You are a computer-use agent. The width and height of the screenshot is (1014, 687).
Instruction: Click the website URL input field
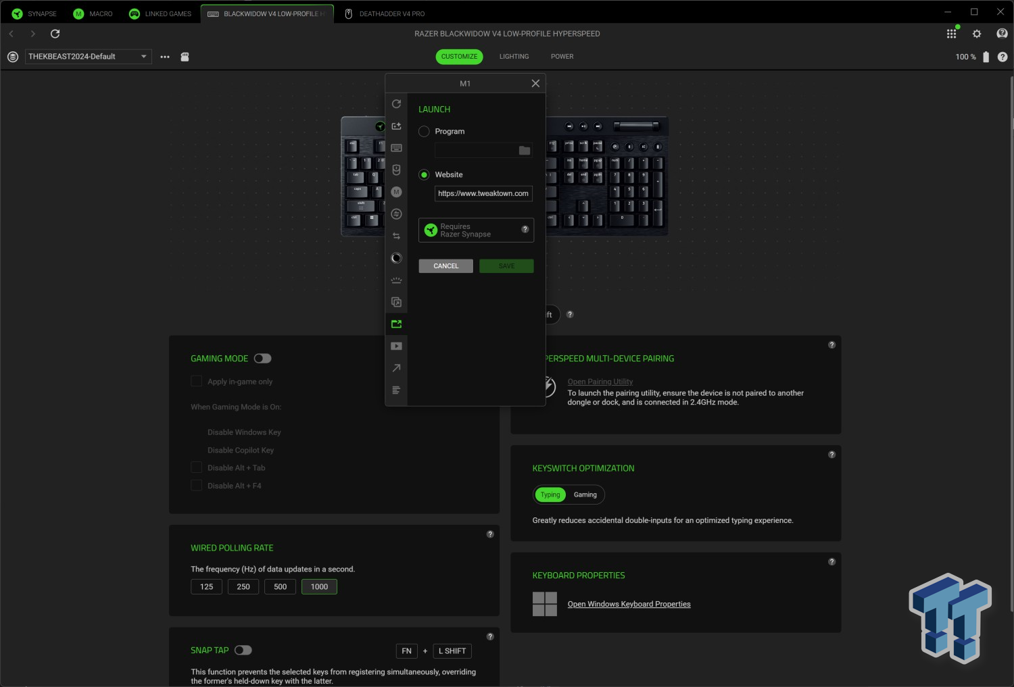point(483,194)
